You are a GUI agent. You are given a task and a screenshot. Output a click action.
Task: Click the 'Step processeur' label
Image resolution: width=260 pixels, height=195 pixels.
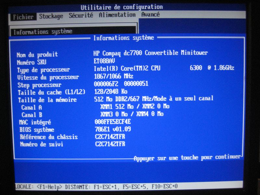(39, 85)
